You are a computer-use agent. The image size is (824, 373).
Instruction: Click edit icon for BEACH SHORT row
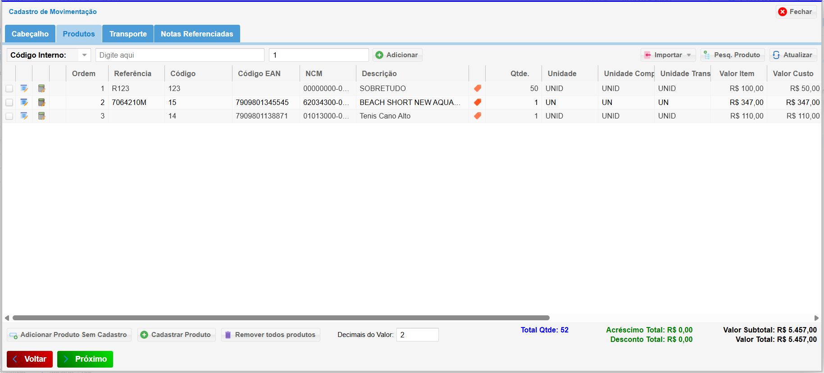[x=24, y=102]
